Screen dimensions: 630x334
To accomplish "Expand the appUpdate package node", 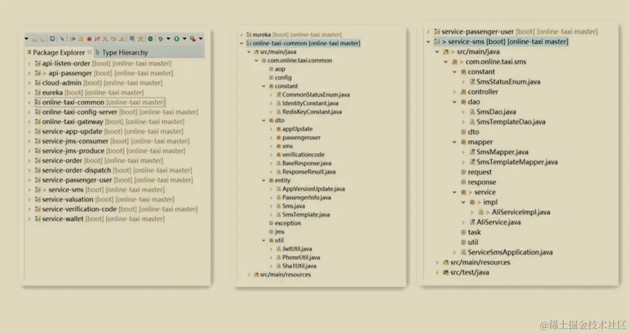I will tap(271, 129).
